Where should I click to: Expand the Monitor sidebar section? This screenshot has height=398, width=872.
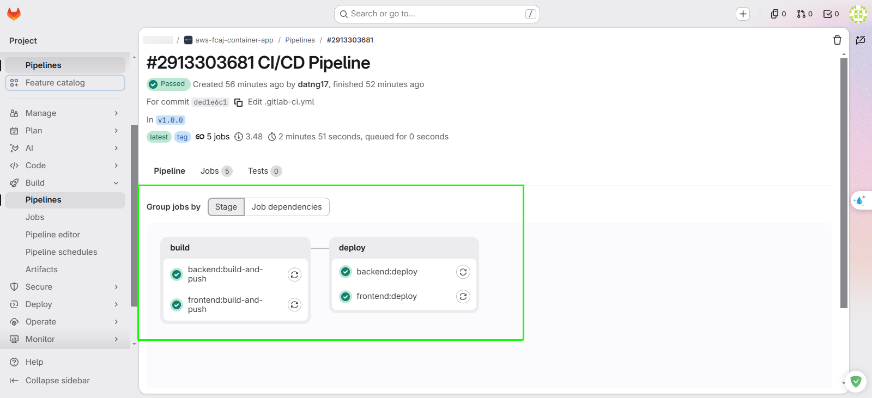click(65, 339)
